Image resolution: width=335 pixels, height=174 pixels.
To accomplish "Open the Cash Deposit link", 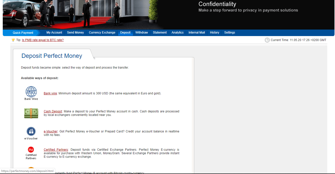I will tap(53, 111).
